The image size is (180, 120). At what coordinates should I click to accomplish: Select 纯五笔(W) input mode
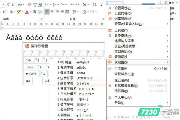(x=138, y=80)
